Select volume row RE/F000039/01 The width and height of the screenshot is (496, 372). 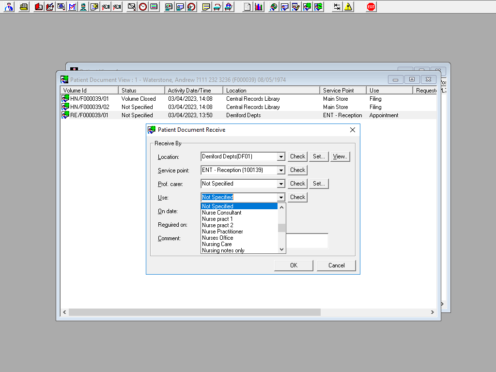[x=248, y=115]
